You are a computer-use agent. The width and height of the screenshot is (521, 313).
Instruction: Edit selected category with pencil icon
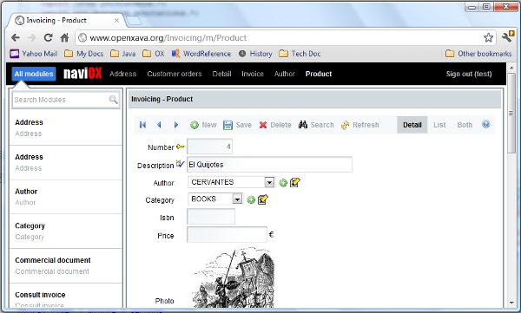[263, 199]
